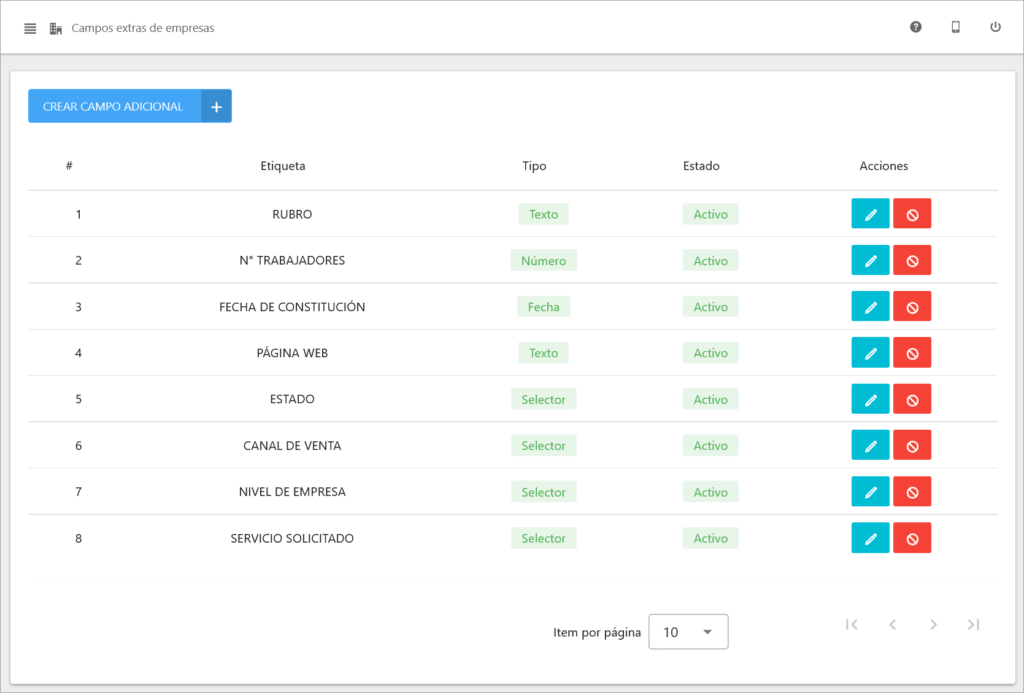This screenshot has width=1024, height=693.
Task: Edit the ESTADO field row
Action: (x=870, y=400)
